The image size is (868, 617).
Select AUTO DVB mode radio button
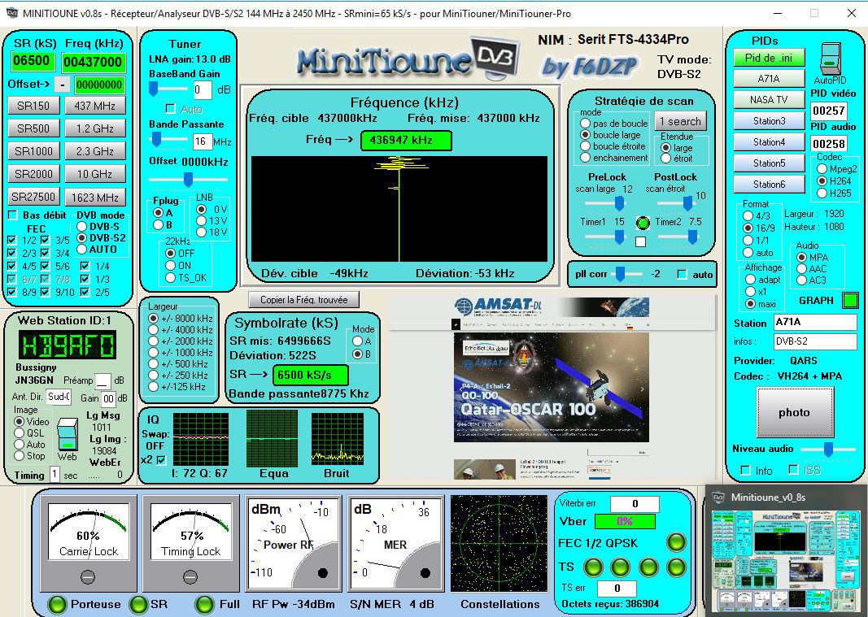tap(82, 249)
